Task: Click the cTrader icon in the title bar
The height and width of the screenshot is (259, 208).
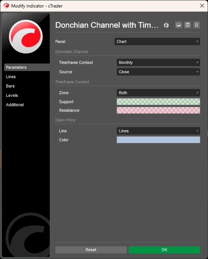Action: 6,6
